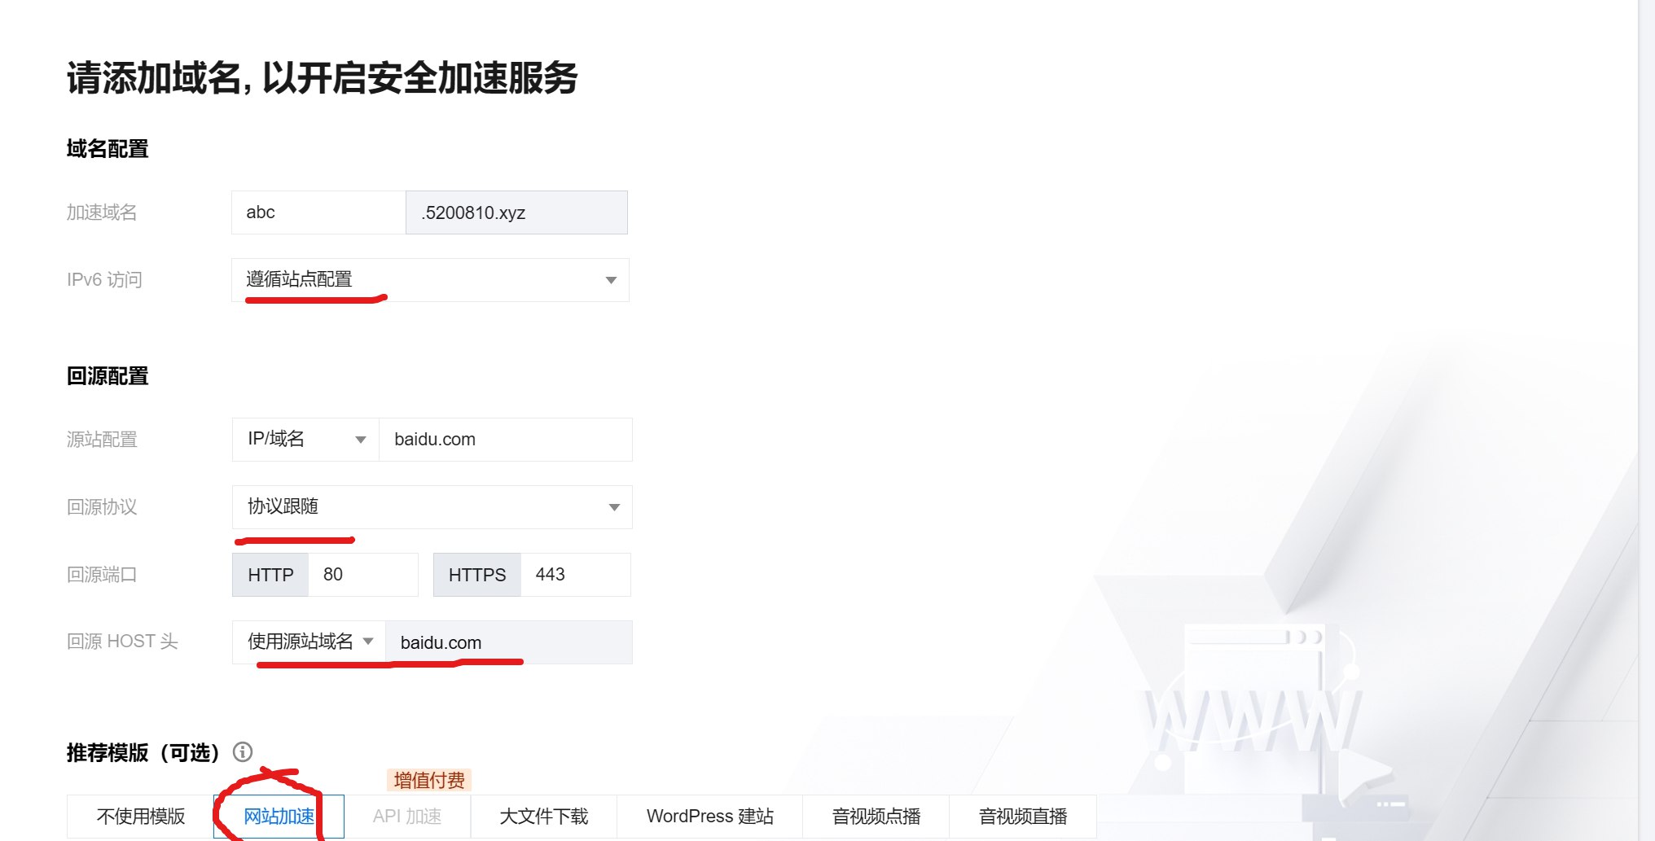The height and width of the screenshot is (841, 1655).
Task: Open the IP/域名 origin type dropdown
Action: (x=305, y=440)
